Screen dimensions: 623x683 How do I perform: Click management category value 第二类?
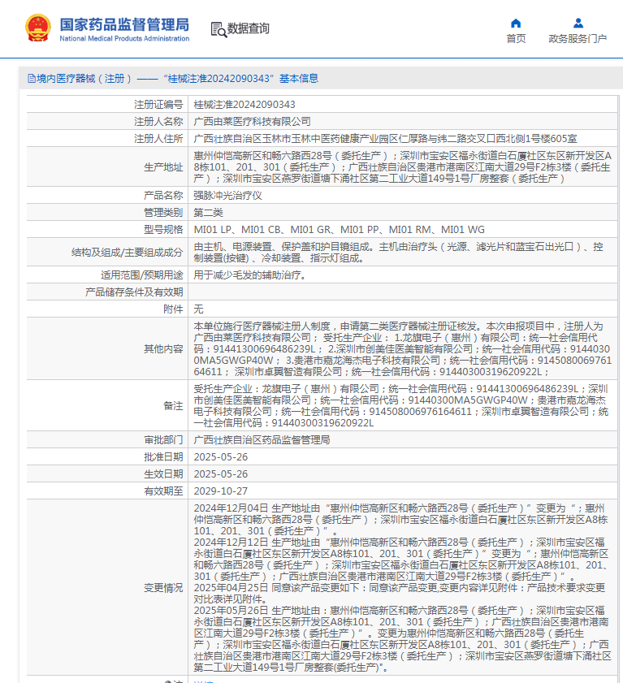[x=208, y=213]
